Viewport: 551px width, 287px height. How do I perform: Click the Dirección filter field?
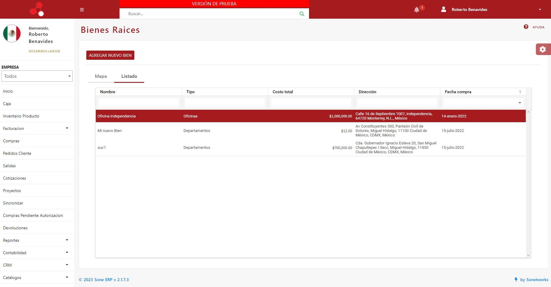397,103
